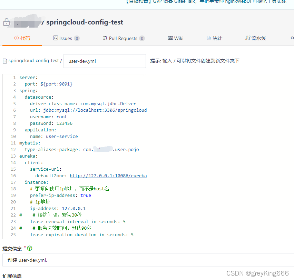Click the Pull Requests count badge 0
The height and width of the screenshot is (280, 294).
pyautogui.click(x=142, y=38)
